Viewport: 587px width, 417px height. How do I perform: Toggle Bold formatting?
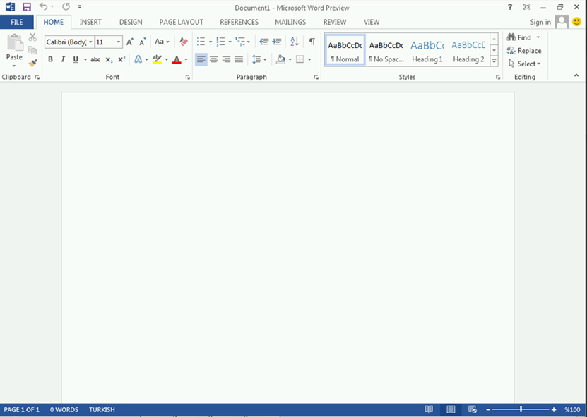click(x=50, y=60)
